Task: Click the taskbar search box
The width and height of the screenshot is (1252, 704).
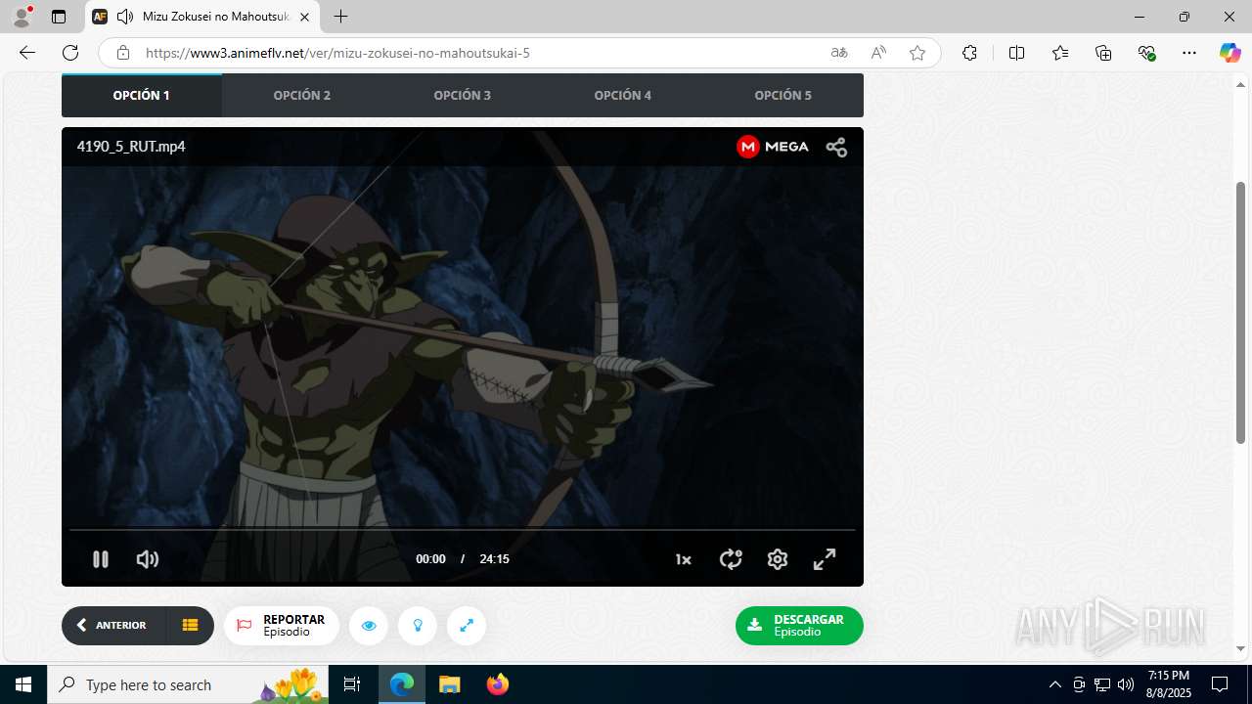Action: click(189, 684)
